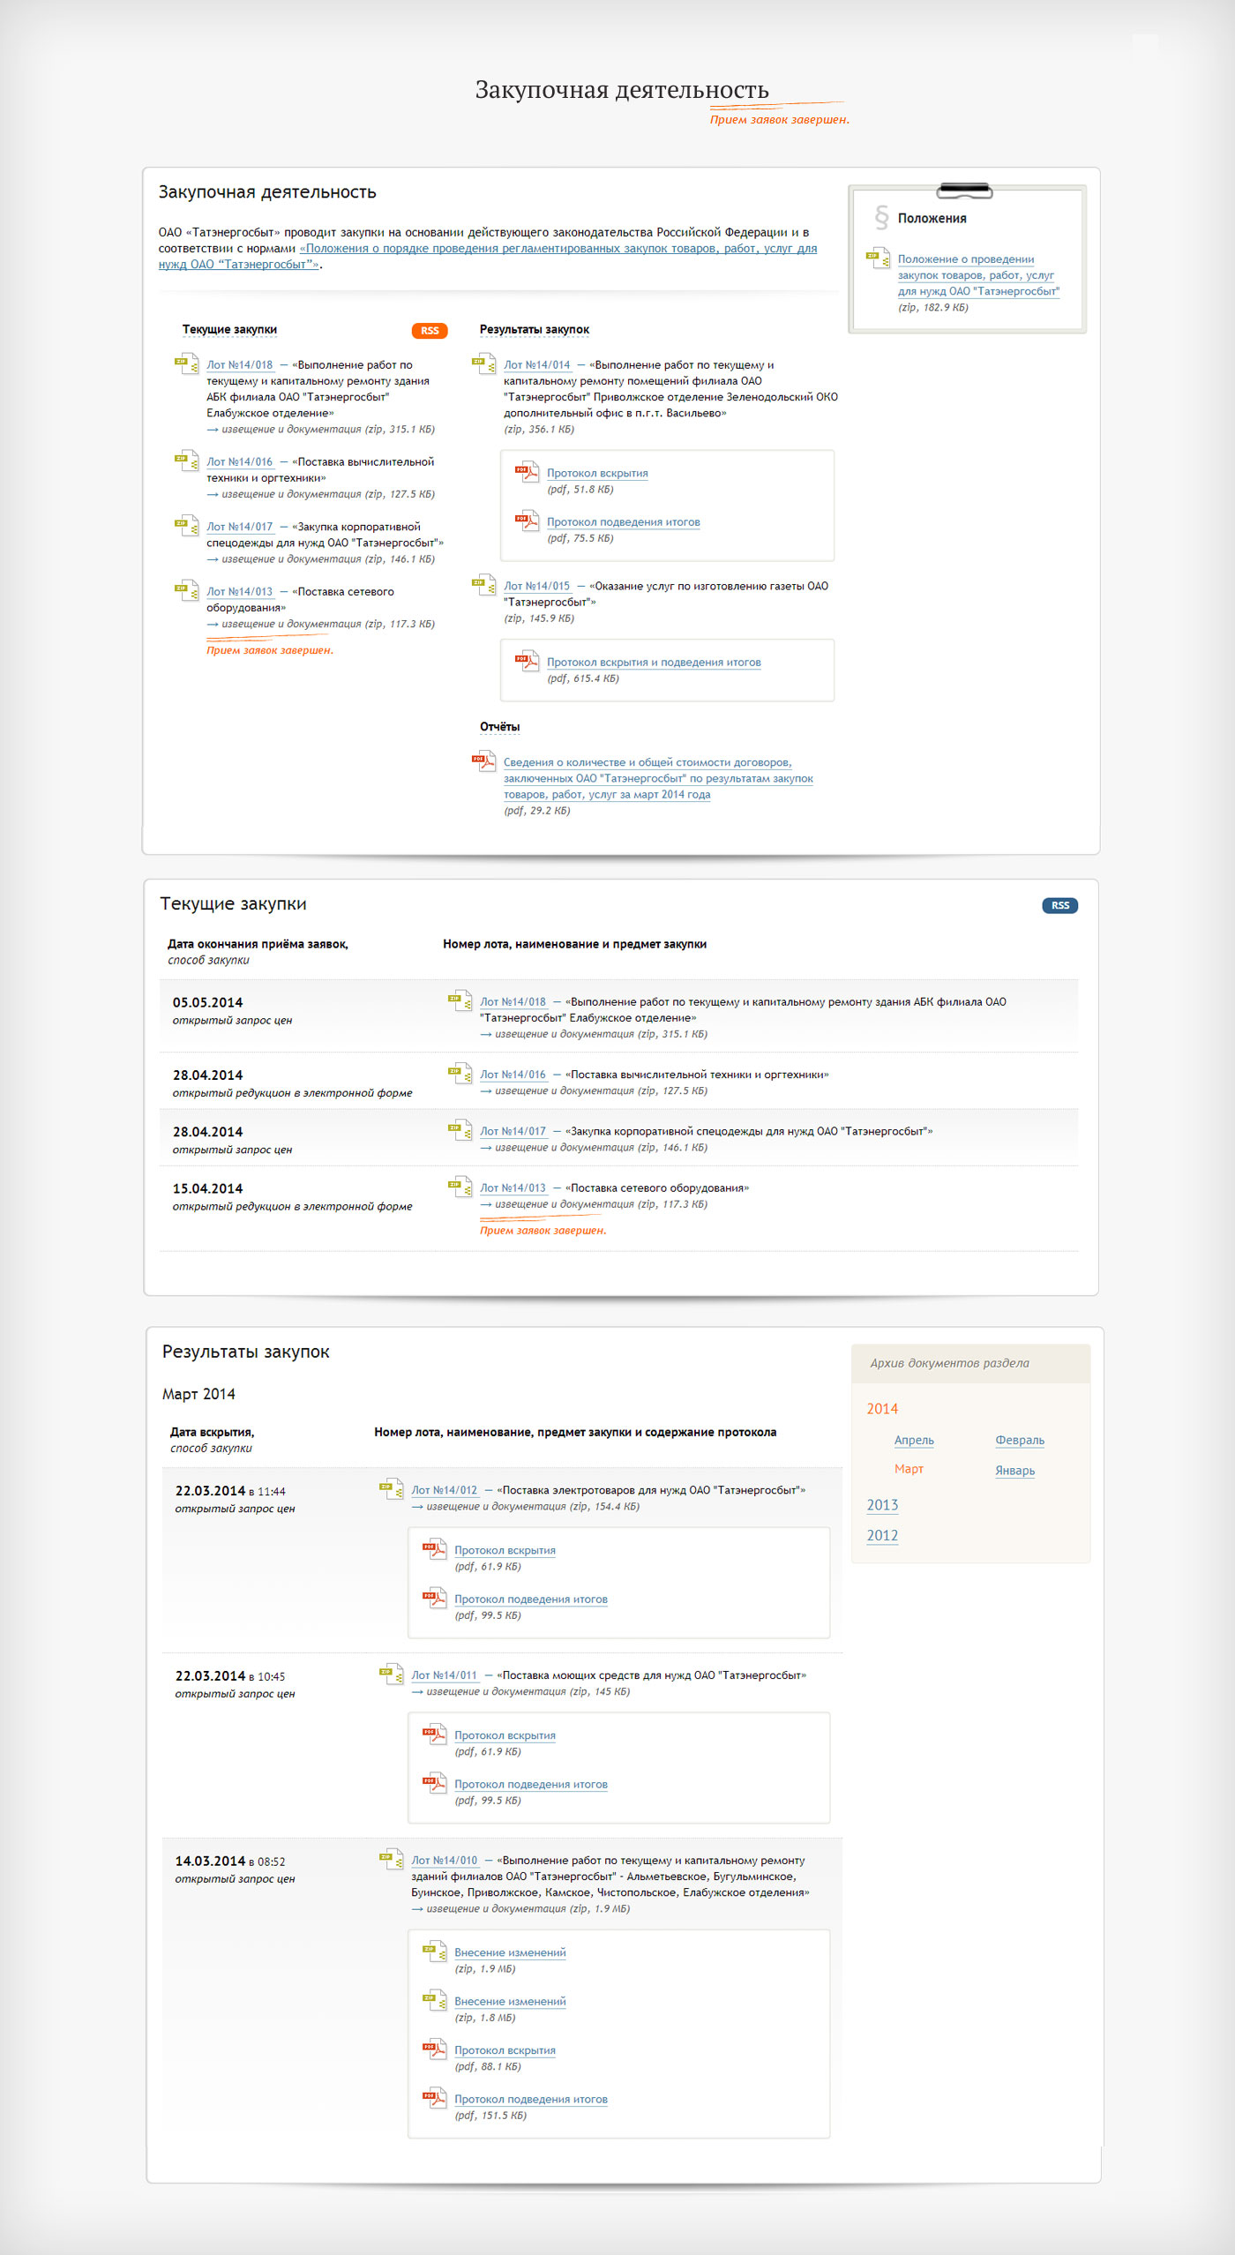Open the 2012 archive year
The image size is (1235, 2255).
coord(882,1535)
